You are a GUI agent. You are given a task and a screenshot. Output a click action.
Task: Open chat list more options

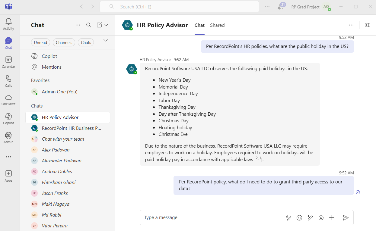click(78, 25)
